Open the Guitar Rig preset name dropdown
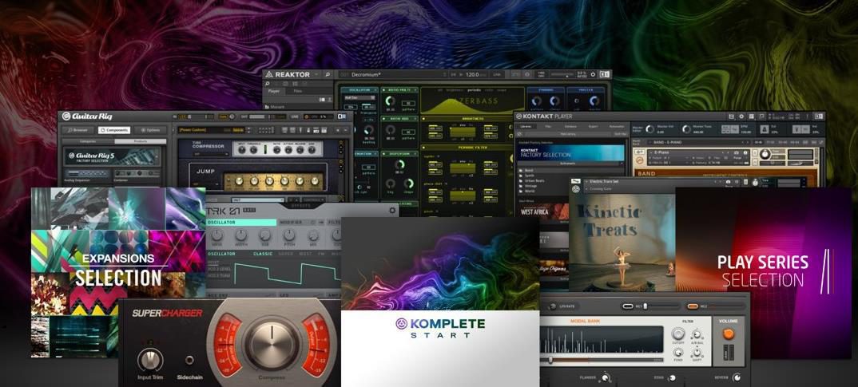The image size is (858, 387). 211,129
